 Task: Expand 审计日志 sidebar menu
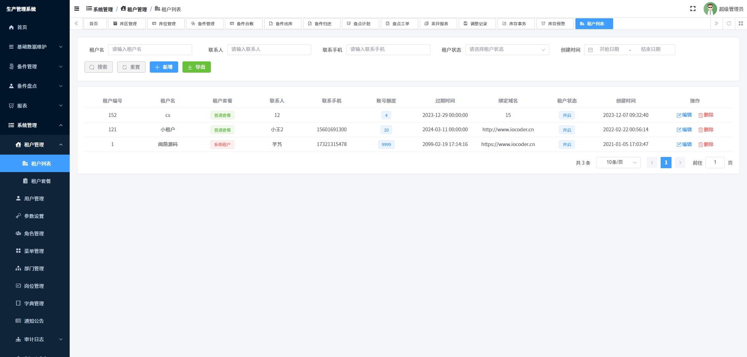(35, 339)
